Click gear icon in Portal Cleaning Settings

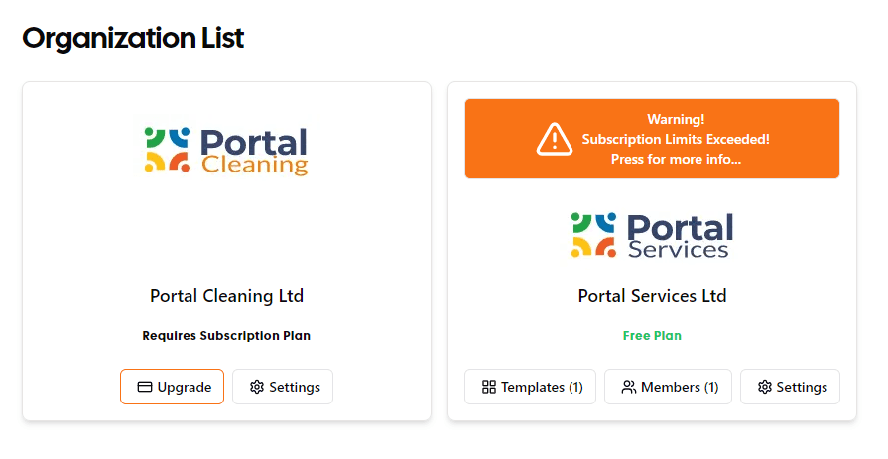pyautogui.click(x=257, y=387)
